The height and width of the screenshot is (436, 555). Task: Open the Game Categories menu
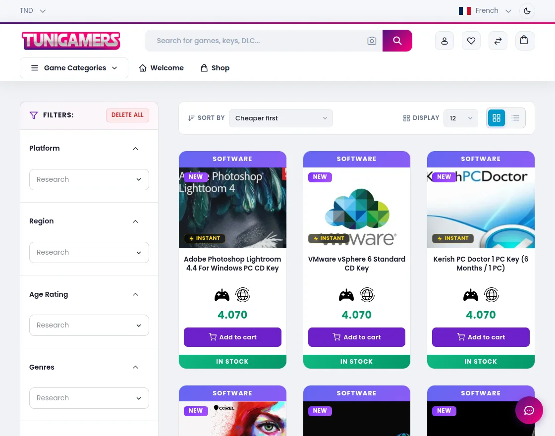74,68
